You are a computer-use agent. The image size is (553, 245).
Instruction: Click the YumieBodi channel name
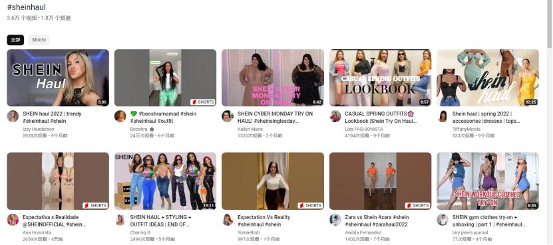tap(249, 232)
